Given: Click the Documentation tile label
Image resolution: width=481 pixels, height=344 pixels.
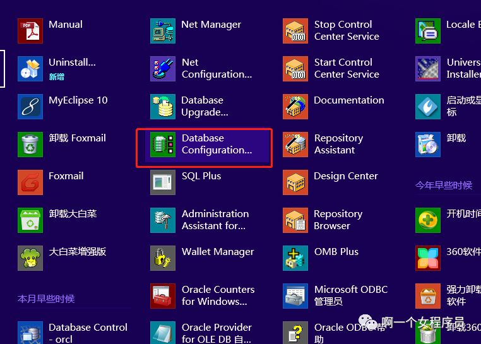Looking at the screenshot, I should pos(349,100).
